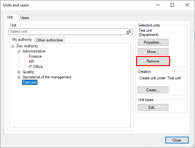Choose the HR unit

pos(31,62)
